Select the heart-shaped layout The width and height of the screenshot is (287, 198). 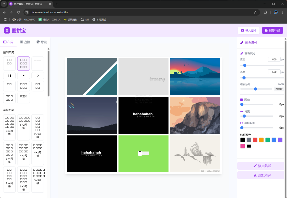(x=24, y=76)
